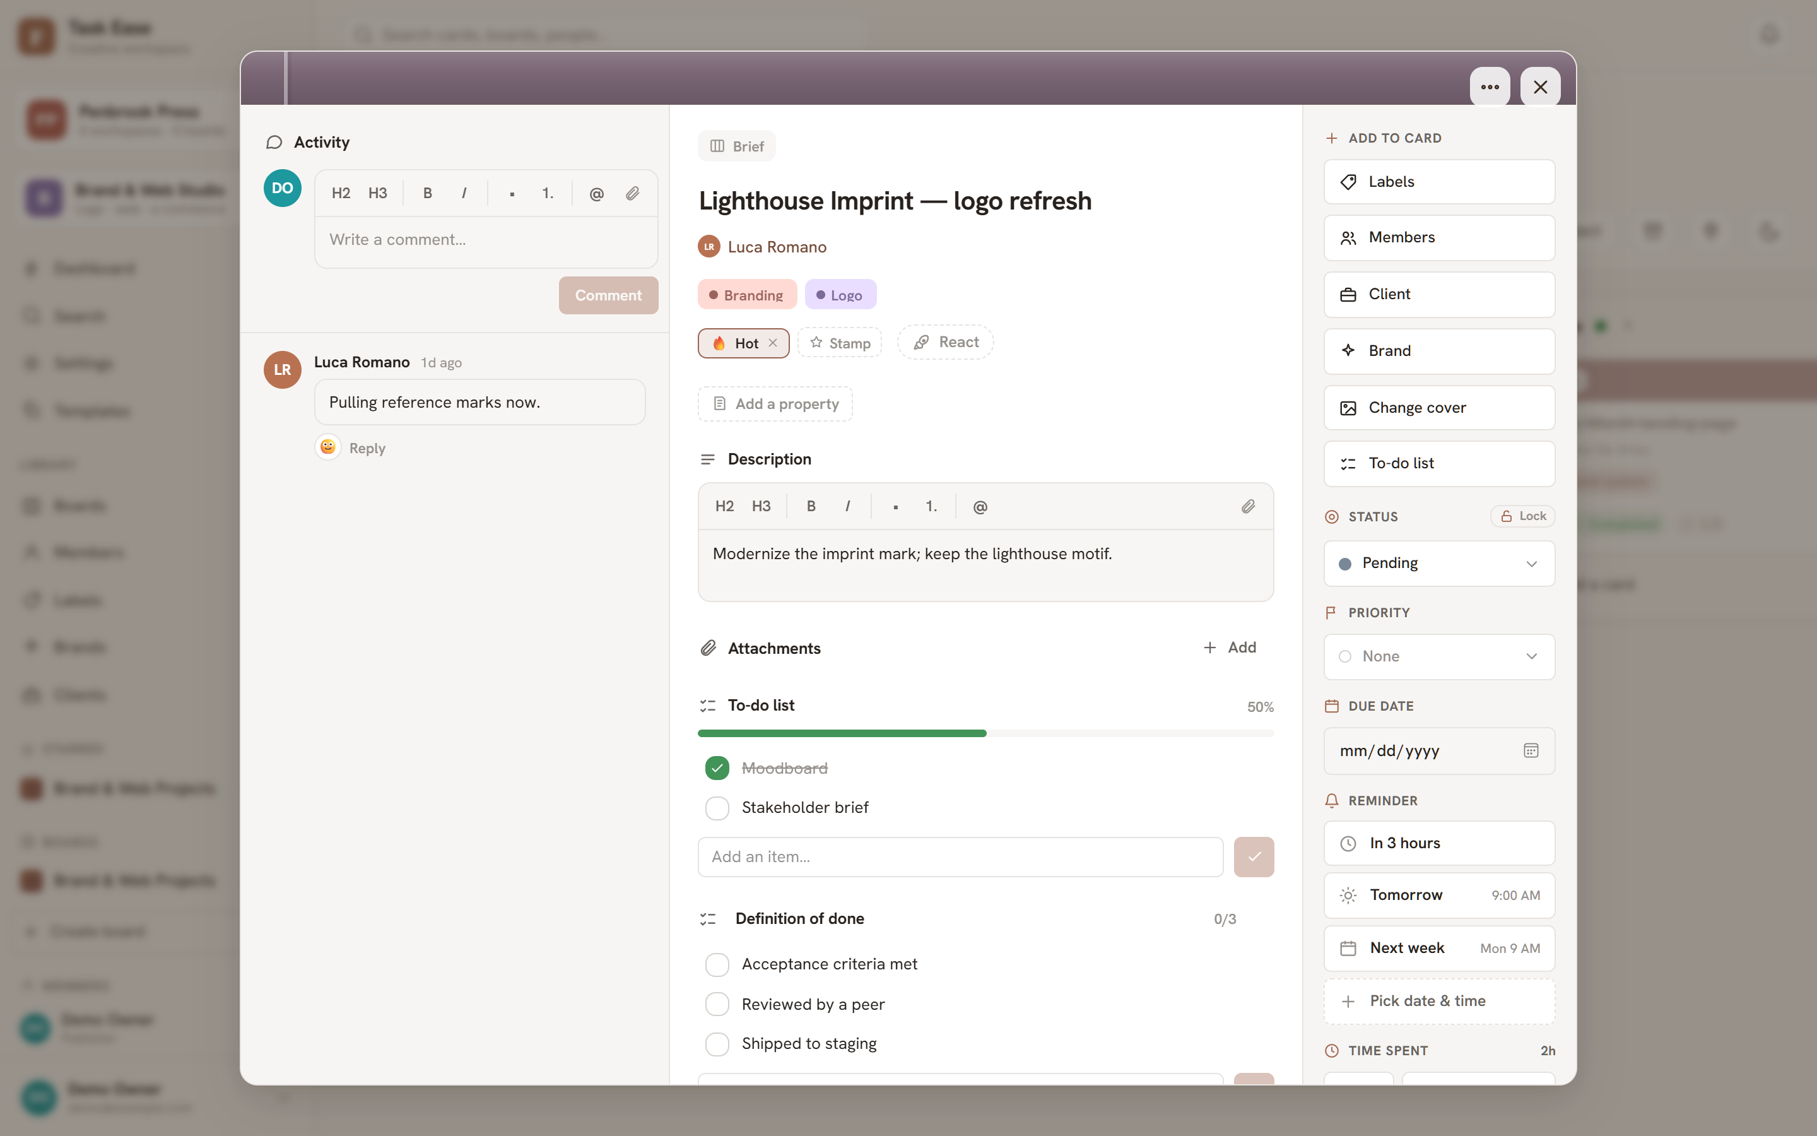Insert bullet list in description editor
Viewport: 1817px width, 1136px height.
pyautogui.click(x=896, y=506)
